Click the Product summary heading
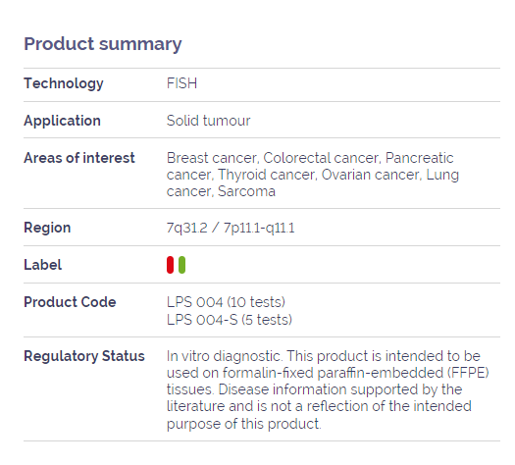 tap(103, 44)
